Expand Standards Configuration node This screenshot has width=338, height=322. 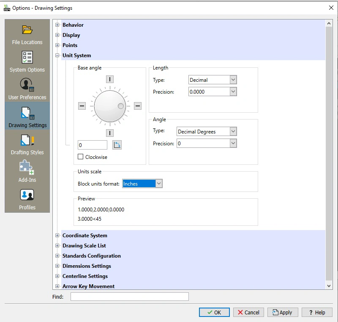tap(57, 255)
